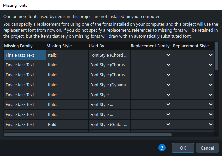
Task: Click the OK button
Action: 183,148
